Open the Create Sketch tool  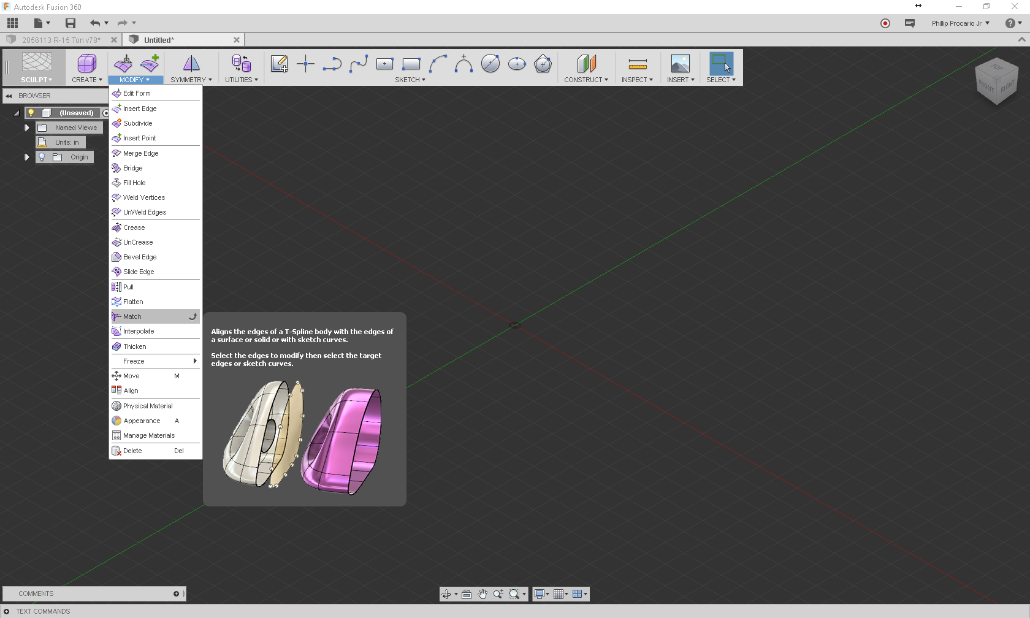click(x=279, y=63)
